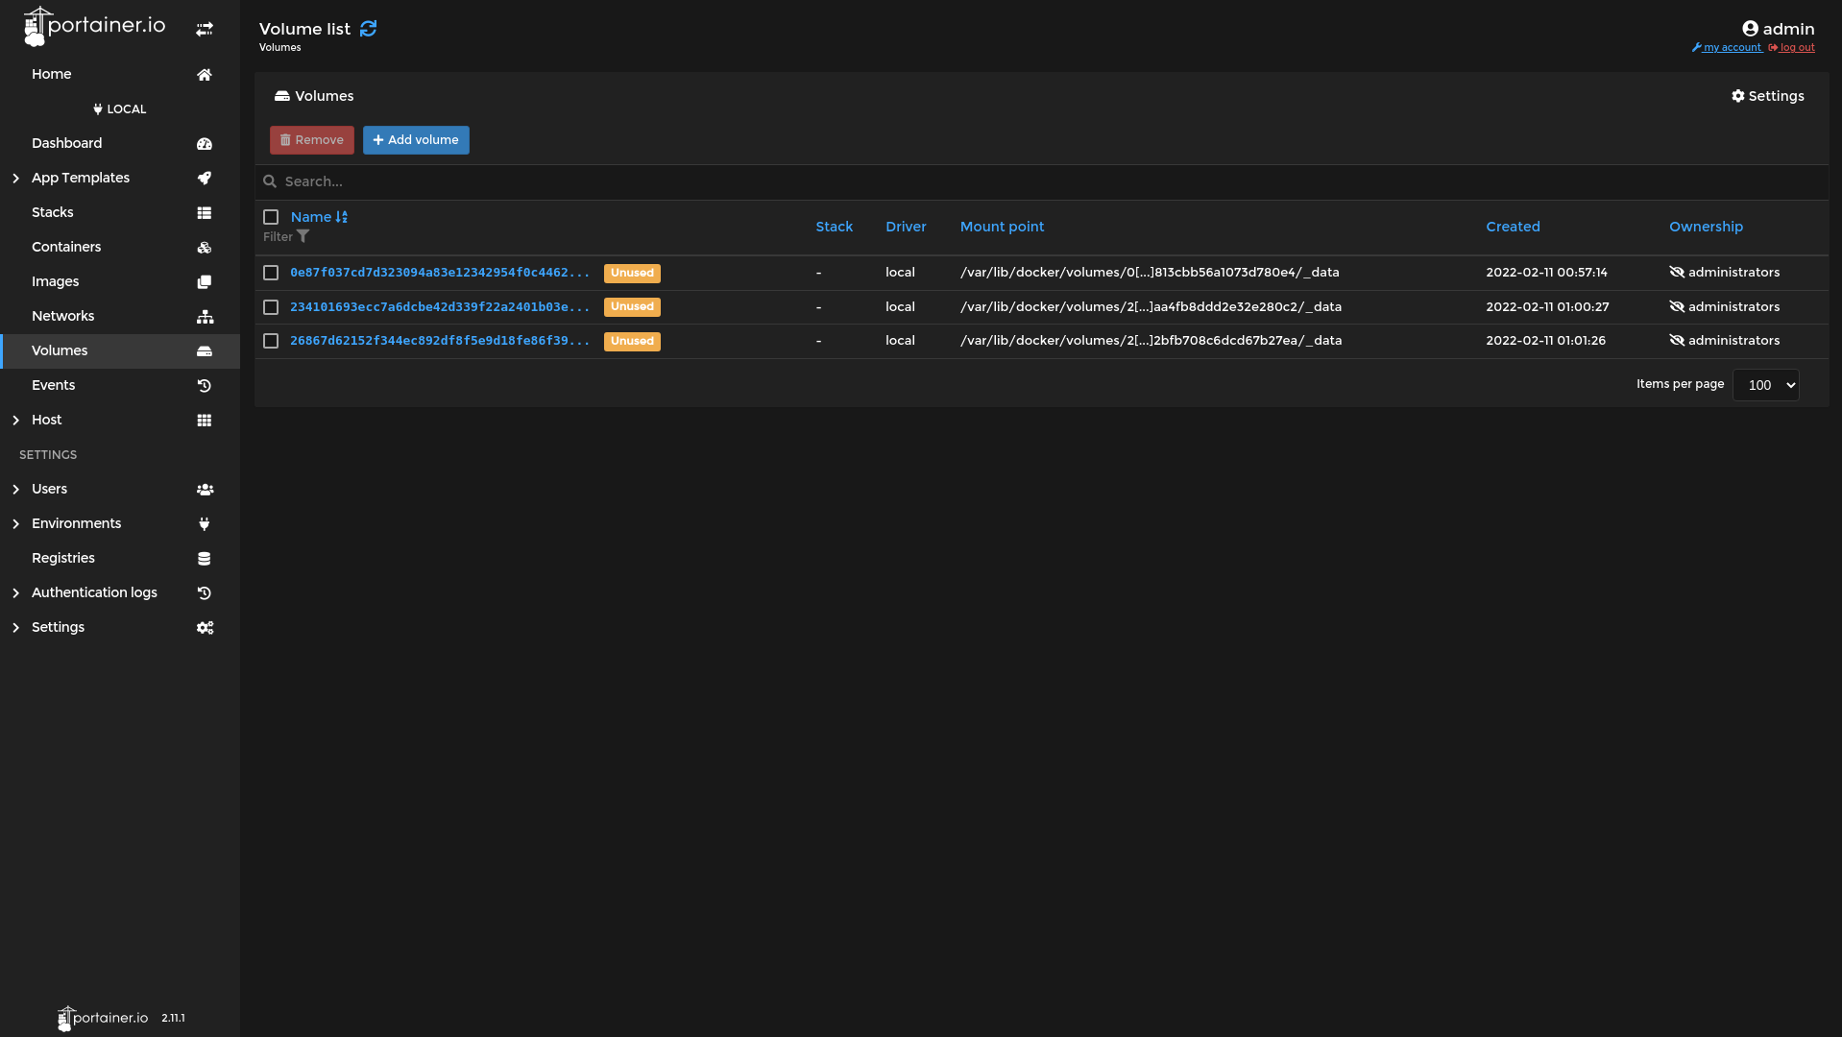1842x1037 pixels.
Task: Click the Home house icon
Action: tap(205, 75)
